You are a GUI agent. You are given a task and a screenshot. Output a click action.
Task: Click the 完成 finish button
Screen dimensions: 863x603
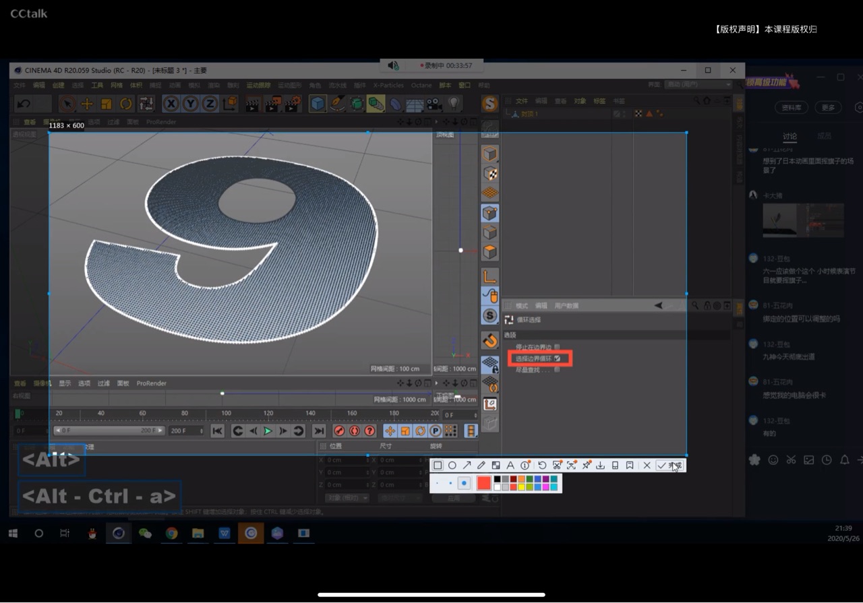pos(670,466)
